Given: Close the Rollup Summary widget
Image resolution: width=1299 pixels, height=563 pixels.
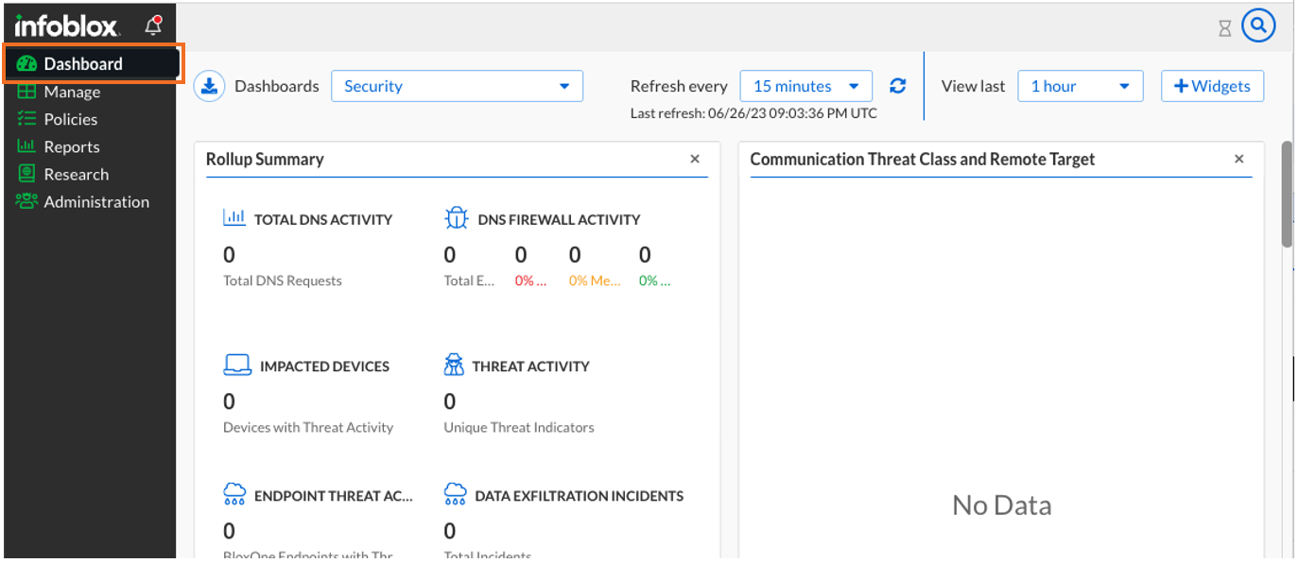Looking at the screenshot, I should coord(695,159).
